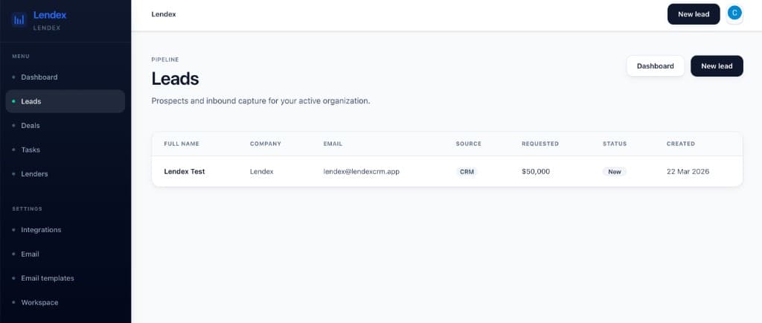Open Workspace settings
Screen dimensions: 762x323
tap(39, 302)
